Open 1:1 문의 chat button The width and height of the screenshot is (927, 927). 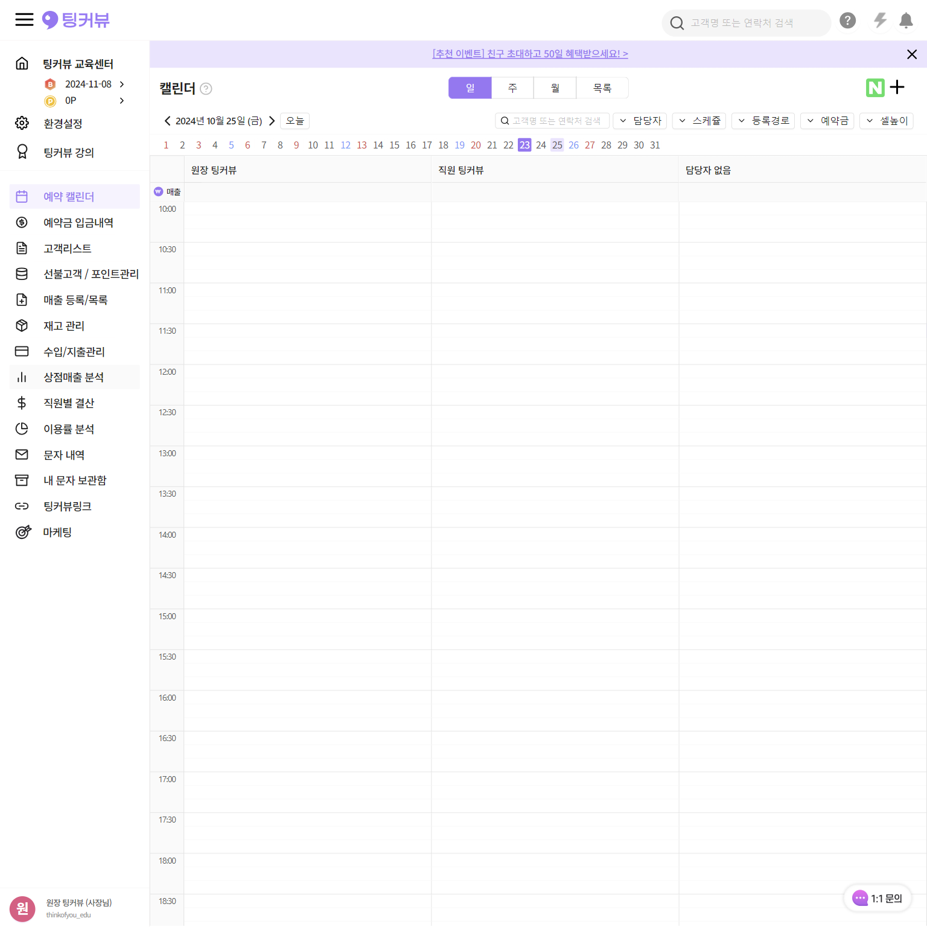coord(878,898)
